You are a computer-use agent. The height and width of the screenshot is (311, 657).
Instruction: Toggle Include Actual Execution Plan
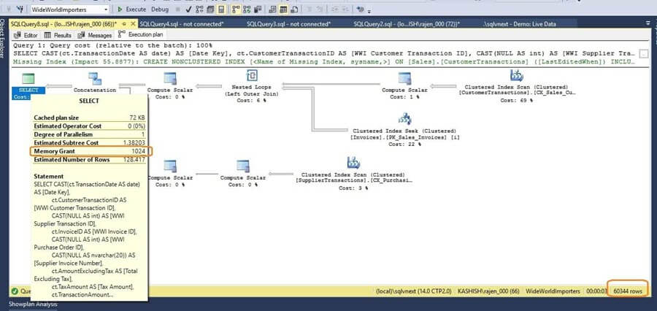[237, 9]
